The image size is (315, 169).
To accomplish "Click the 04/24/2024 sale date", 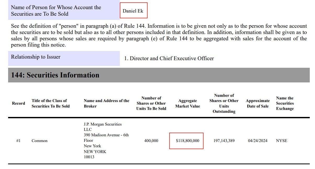I will 257,141.
